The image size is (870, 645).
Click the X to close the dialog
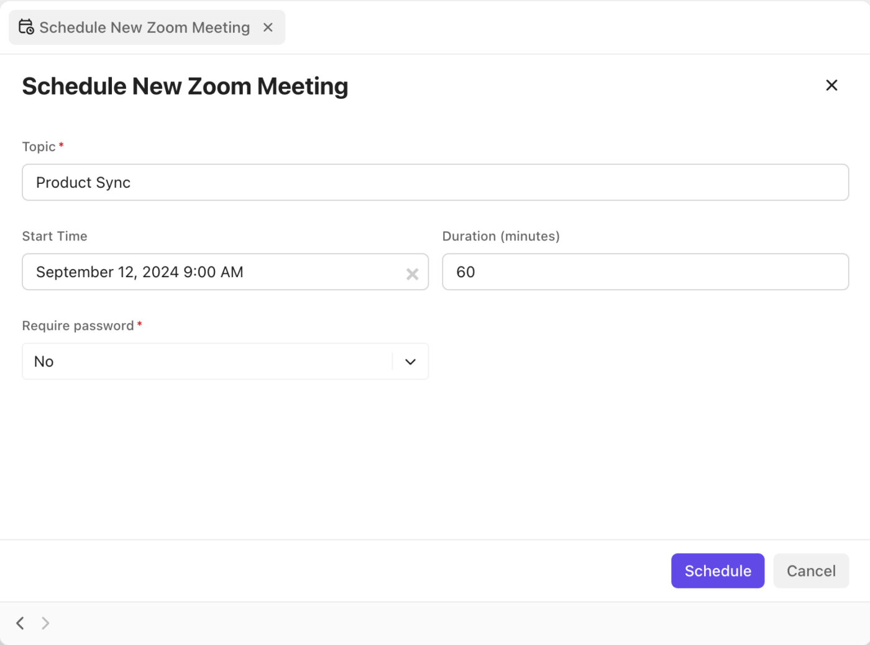(831, 85)
